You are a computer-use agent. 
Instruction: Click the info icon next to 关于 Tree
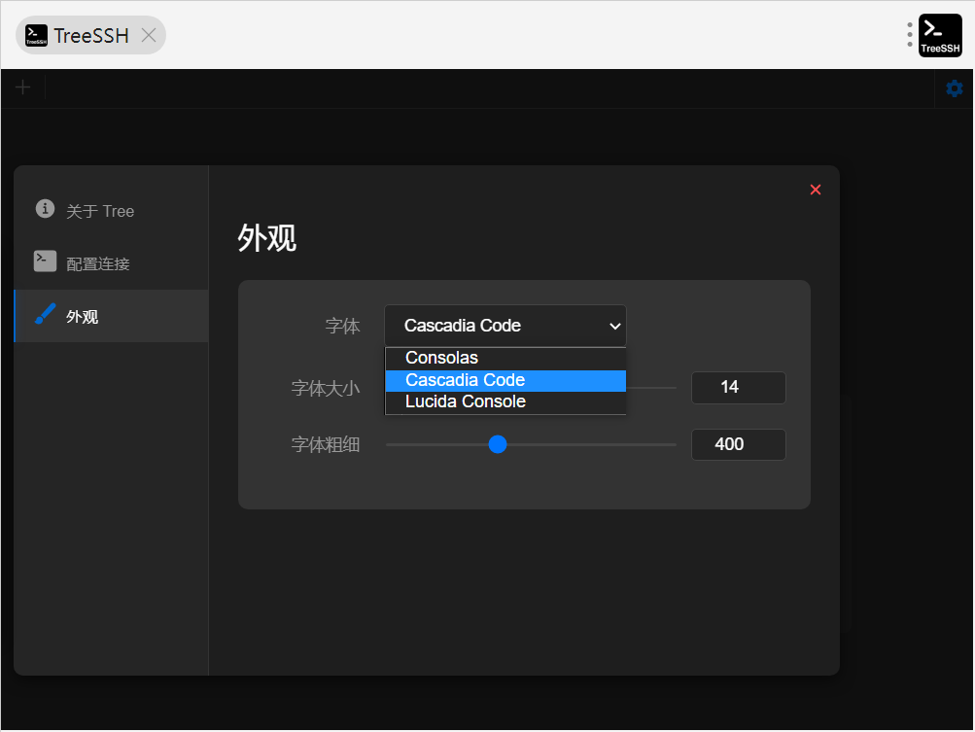click(45, 209)
